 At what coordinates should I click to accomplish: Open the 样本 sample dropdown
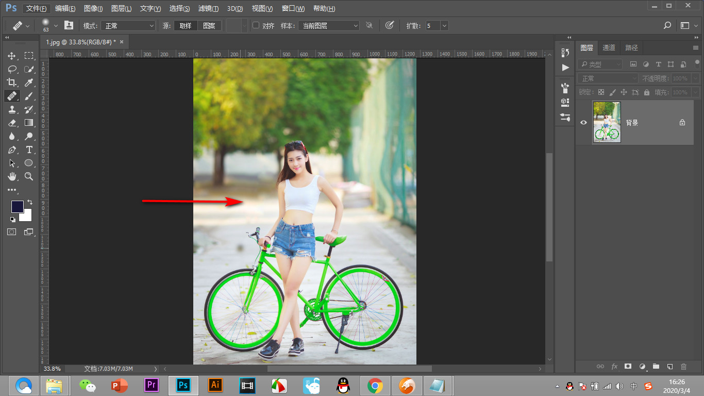(329, 25)
